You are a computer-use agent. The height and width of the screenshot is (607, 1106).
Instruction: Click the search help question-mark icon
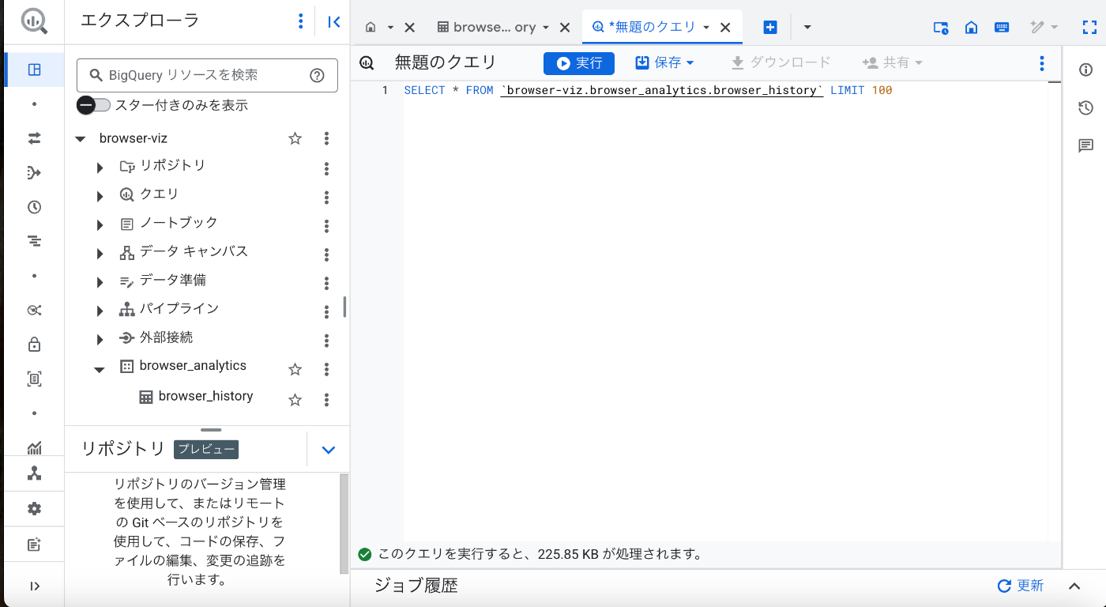click(x=317, y=75)
